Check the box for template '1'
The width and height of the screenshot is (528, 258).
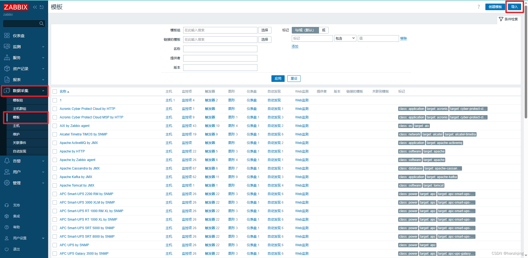[x=55, y=100]
